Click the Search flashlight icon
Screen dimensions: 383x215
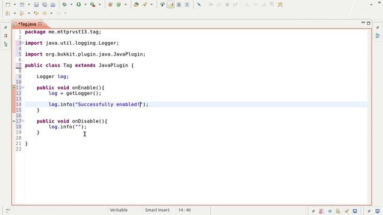145,5
